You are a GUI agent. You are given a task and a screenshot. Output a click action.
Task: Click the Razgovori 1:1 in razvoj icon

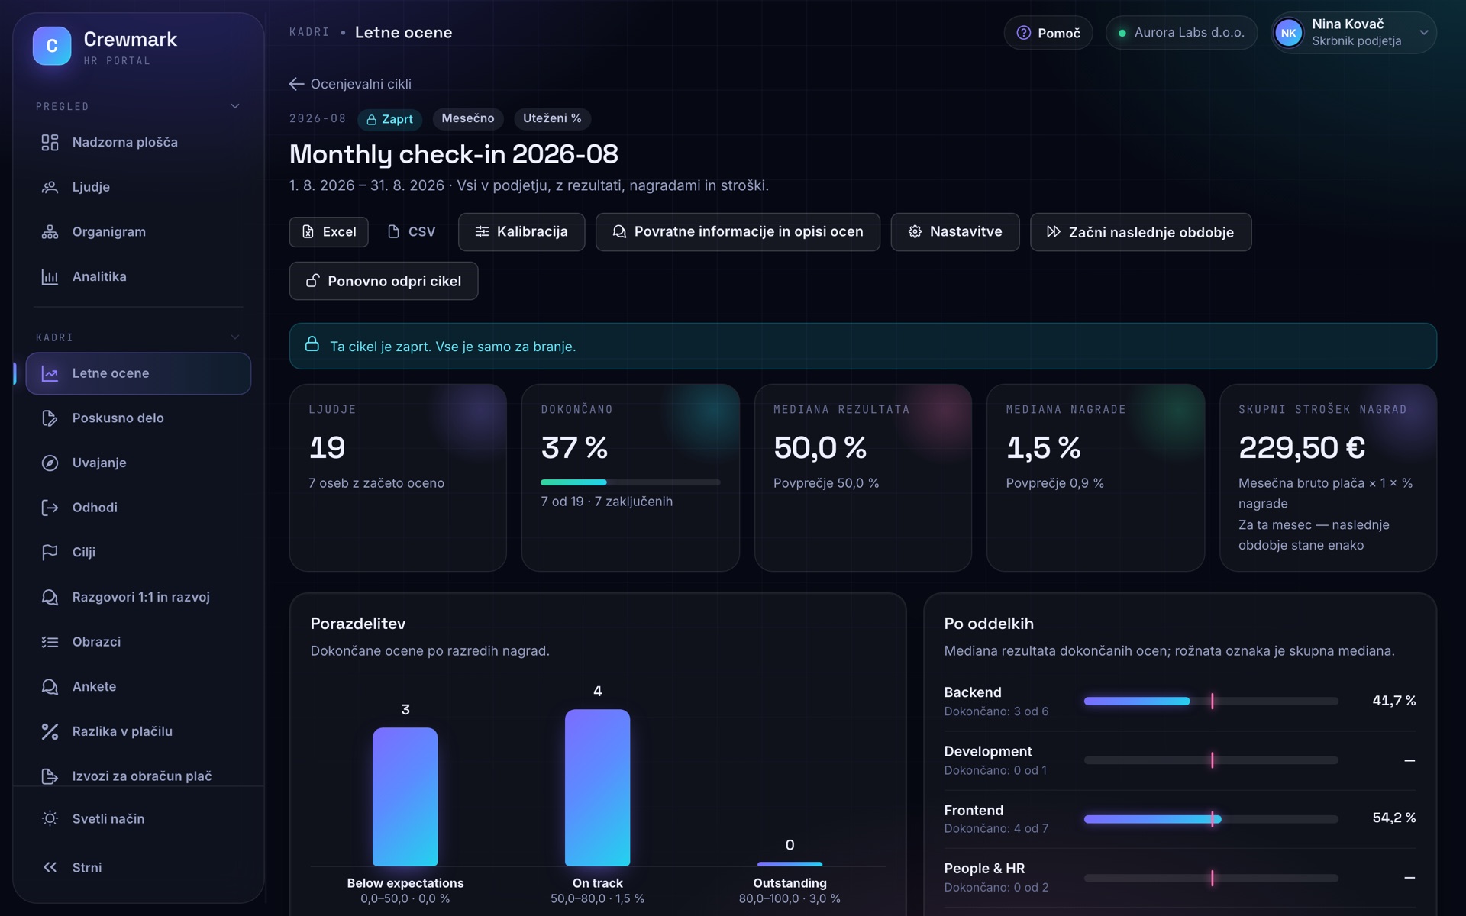[x=50, y=598]
